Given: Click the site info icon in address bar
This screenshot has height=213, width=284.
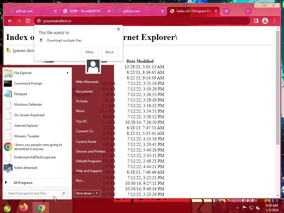Looking at the screenshot, I should [x=39, y=21].
